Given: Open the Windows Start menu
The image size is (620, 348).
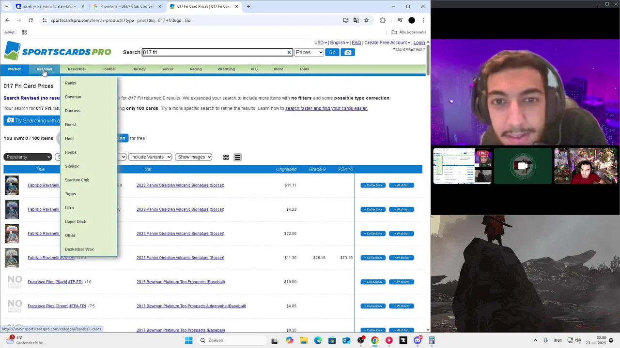Looking at the screenshot, I should click(x=188, y=340).
